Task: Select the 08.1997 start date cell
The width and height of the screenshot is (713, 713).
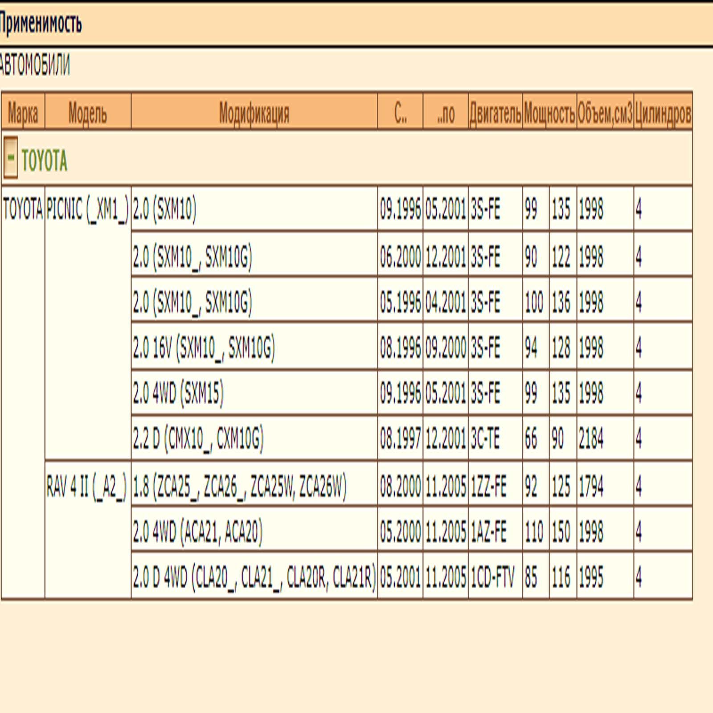Action: click(x=400, y=438)
